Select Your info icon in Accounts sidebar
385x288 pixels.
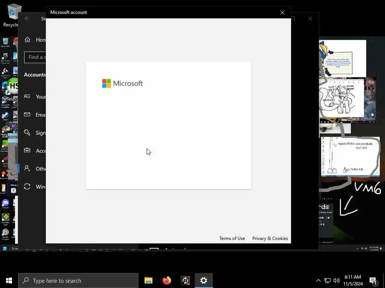point(27,96)
